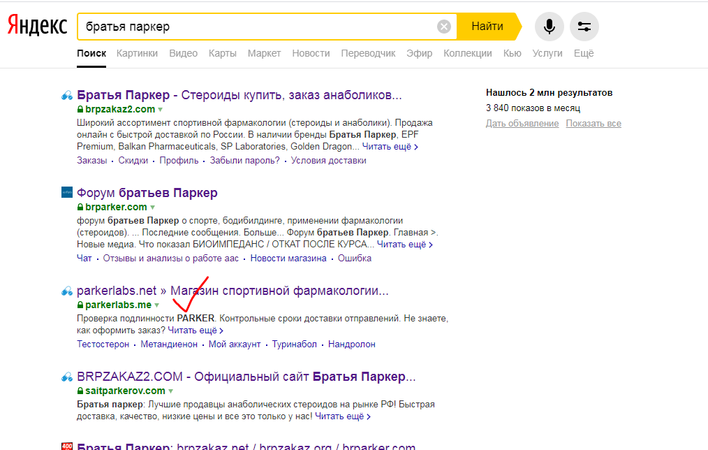The height and width of the screenshot is (450, 708).
Task: Expand the arrow menu after parkerlabs.me
Action: (156, 305)
